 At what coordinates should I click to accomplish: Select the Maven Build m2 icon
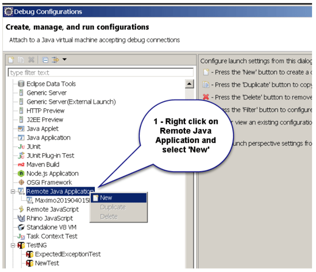(x=21, y=165)
